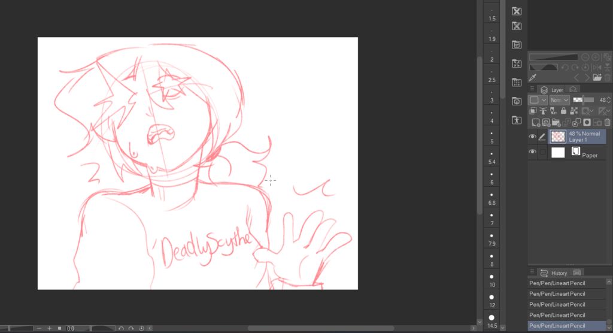This screenshot has width=613, height=333.
Task: Zoom in with bottom bar plus button
Action: pos(49,328)
